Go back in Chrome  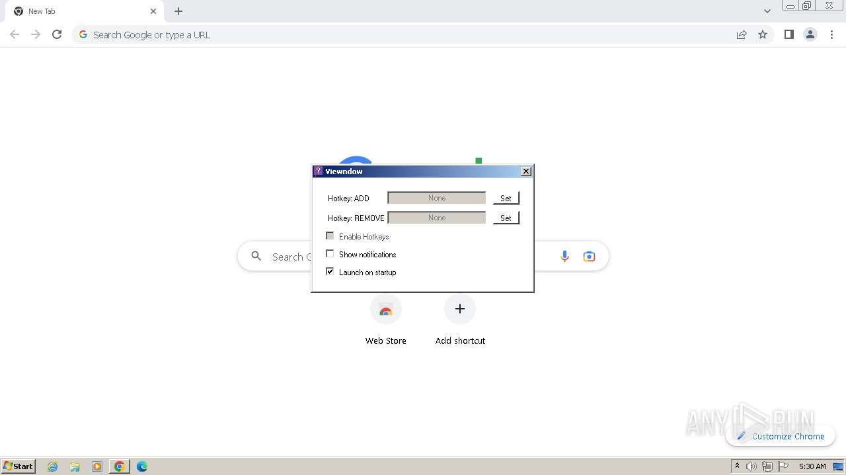(15, 34)
